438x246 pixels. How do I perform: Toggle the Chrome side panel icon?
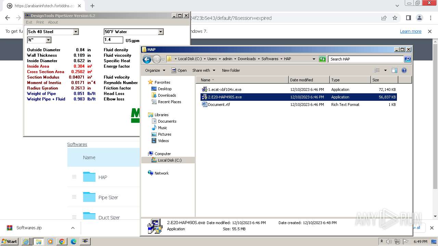click(408, 18)
